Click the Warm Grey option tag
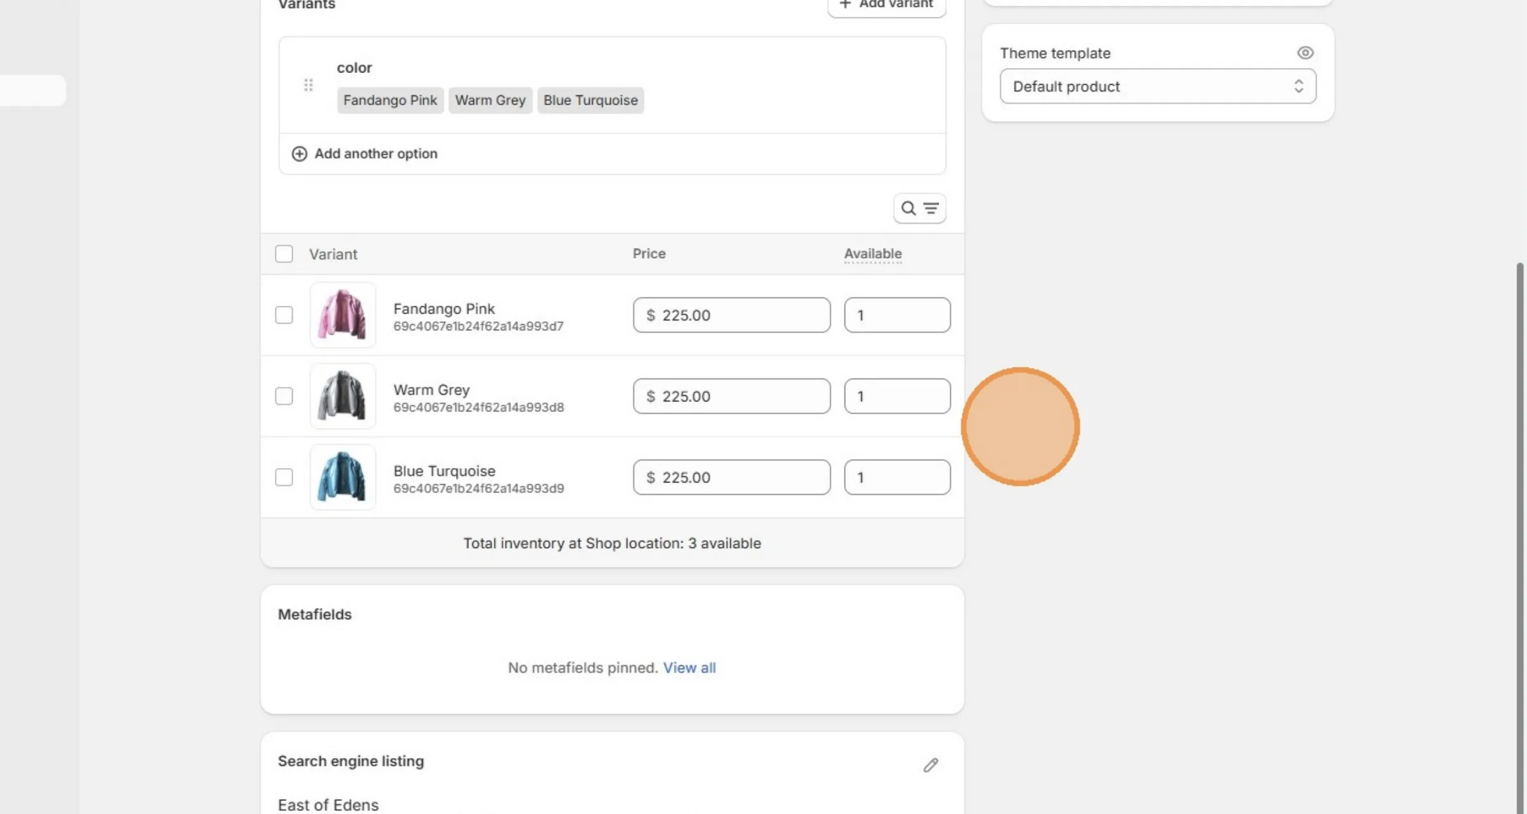Viewport: 1527px width, 814px height. pos(490,100)
